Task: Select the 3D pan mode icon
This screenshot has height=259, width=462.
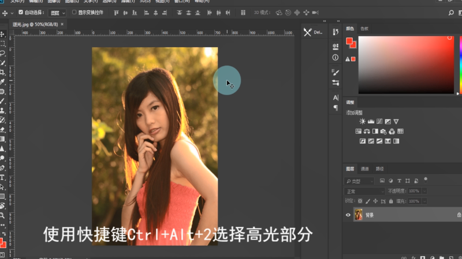Action: click(297, 13)
